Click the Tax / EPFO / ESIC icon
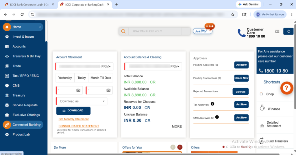 pyautogui.click(x=7, y=76)
